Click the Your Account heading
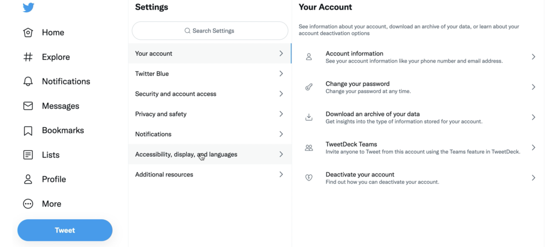The height and width of the screenshot is (247, 548). point(325,7)
